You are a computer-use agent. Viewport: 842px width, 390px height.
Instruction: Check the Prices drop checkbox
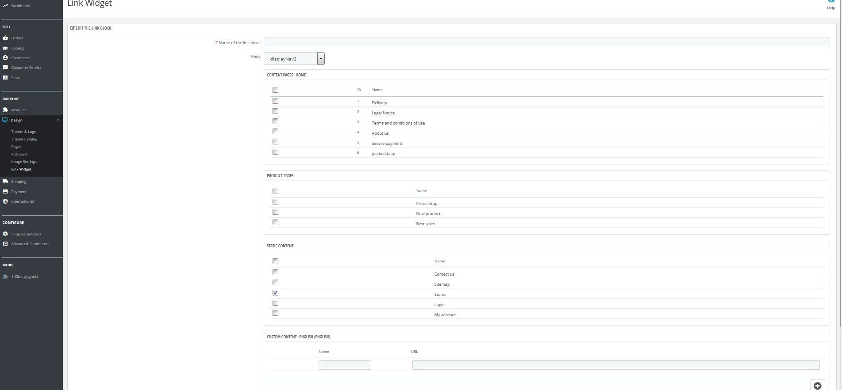275,202
